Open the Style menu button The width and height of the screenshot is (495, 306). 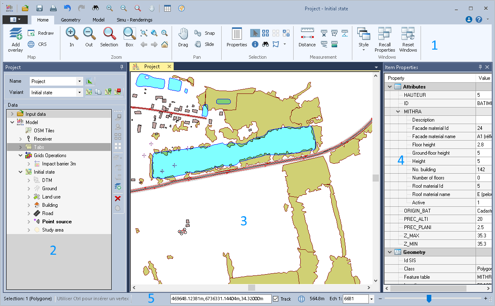(x=363, y=39)
